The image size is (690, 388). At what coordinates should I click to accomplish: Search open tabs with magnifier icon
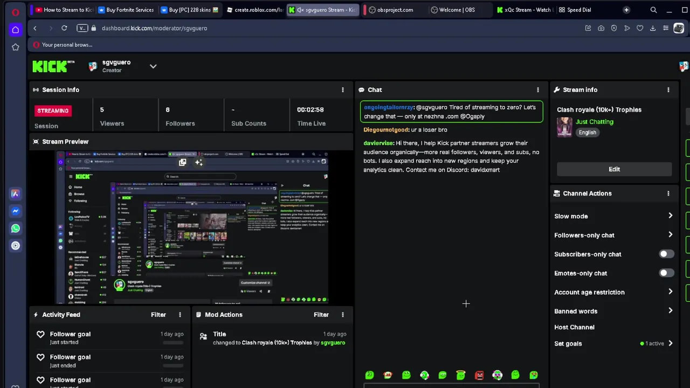(x=653, y=10)
